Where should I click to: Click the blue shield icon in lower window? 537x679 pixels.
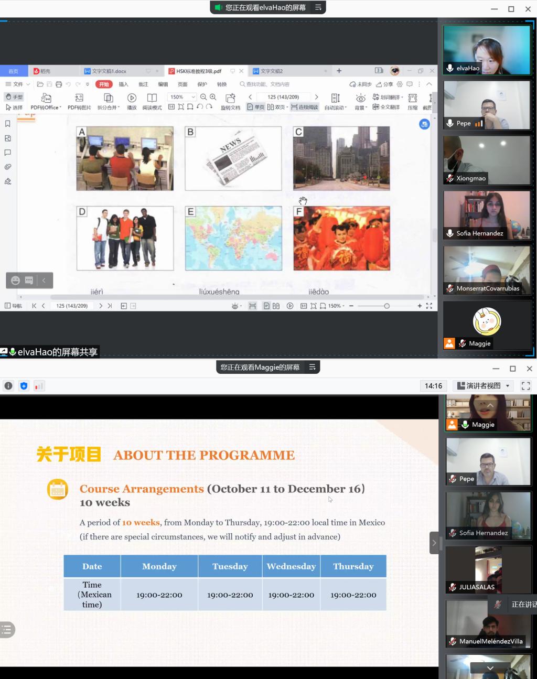[24, 386]
